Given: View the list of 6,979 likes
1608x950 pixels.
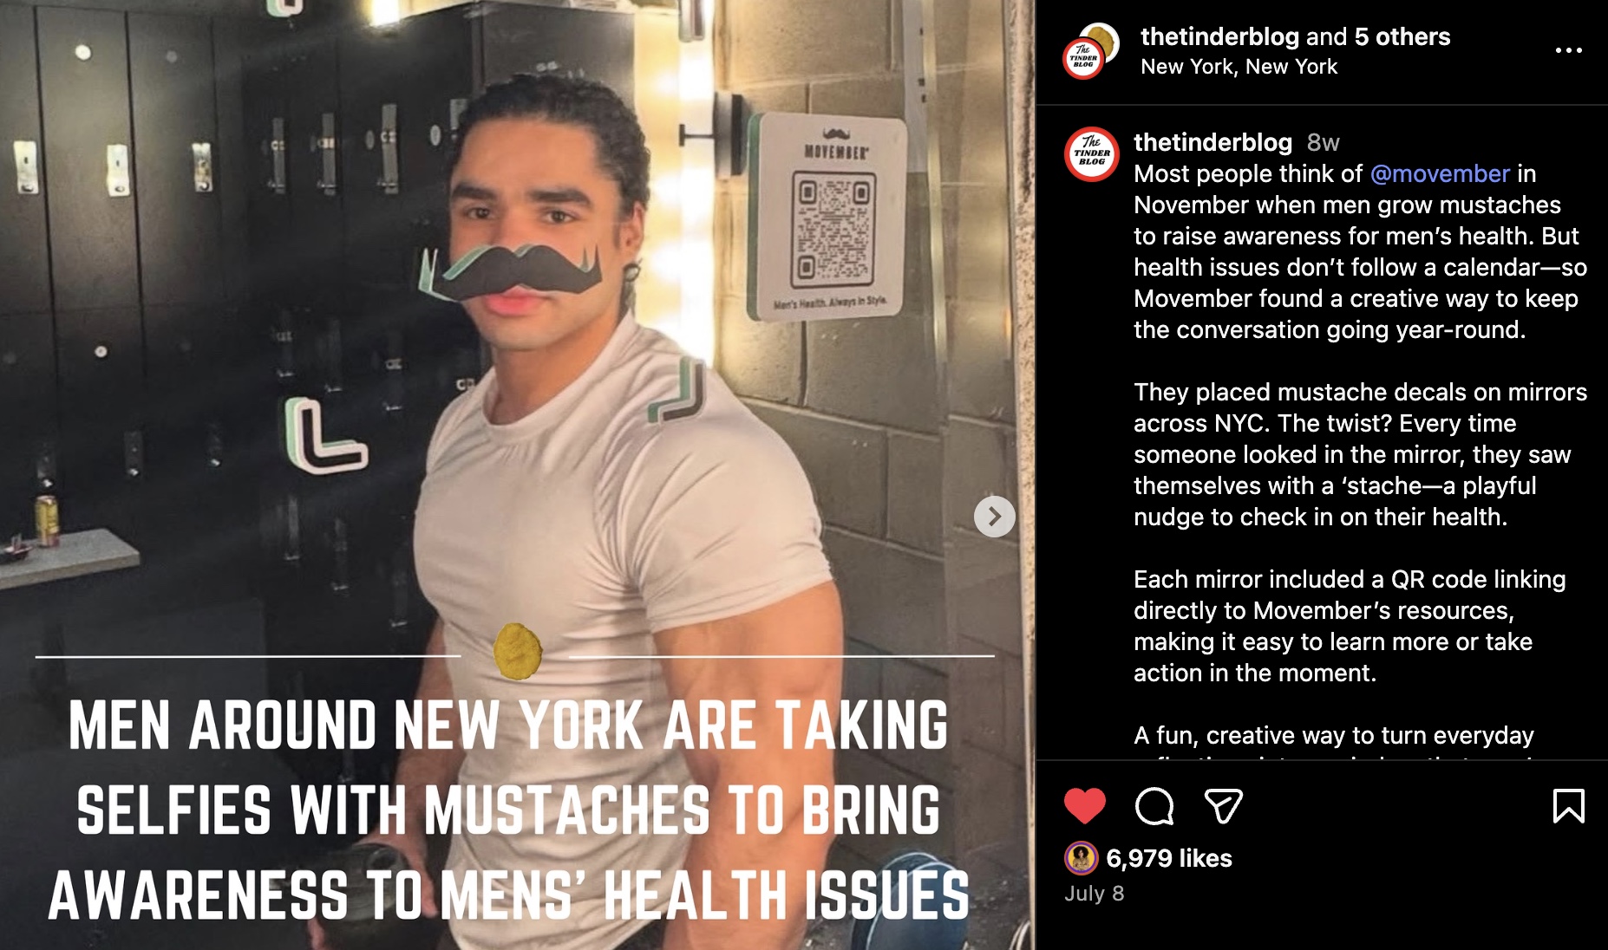Looking at the screenshot, I should point(1169,858).
